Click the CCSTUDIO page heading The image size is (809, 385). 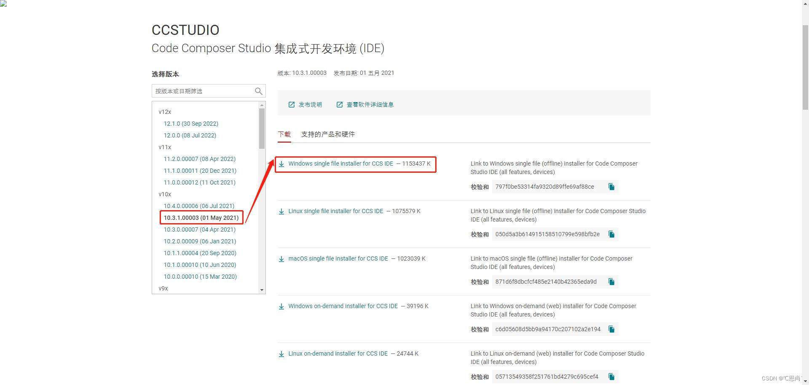click(x=185, y=30)
